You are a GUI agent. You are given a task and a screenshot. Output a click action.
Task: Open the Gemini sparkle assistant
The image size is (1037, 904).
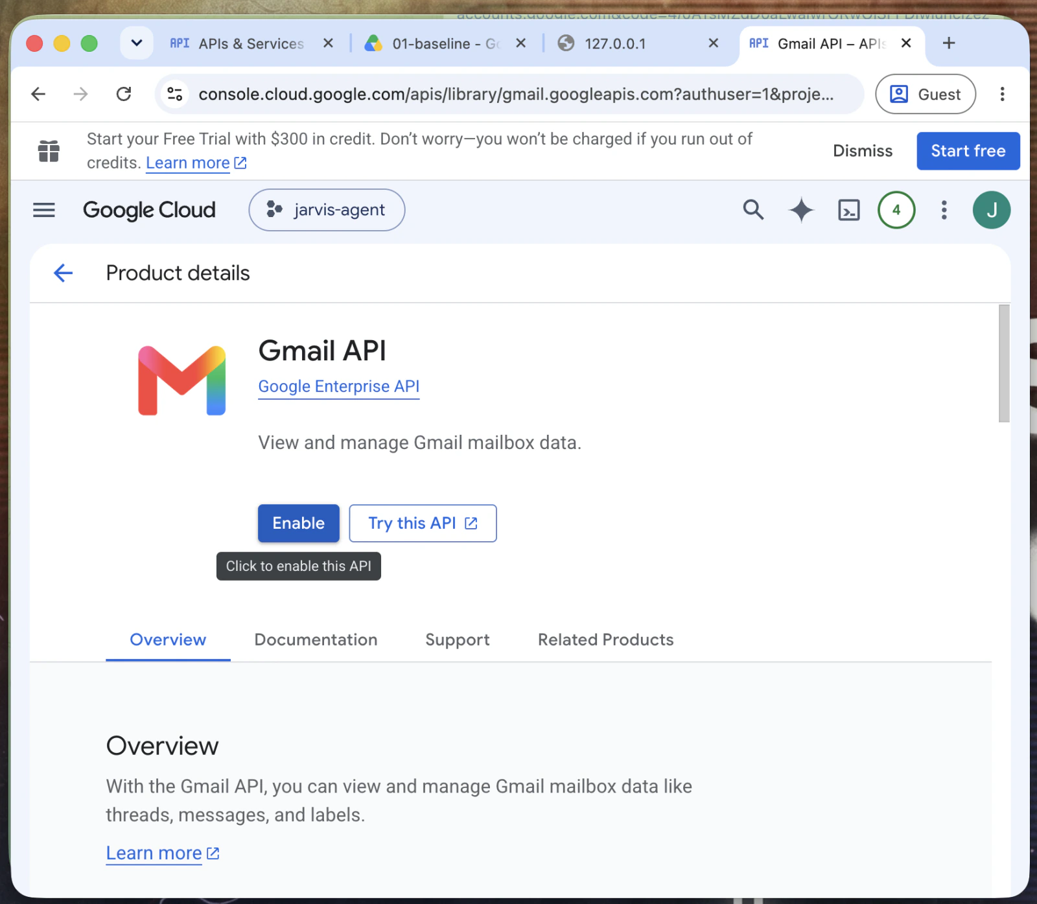click(801, 210)
